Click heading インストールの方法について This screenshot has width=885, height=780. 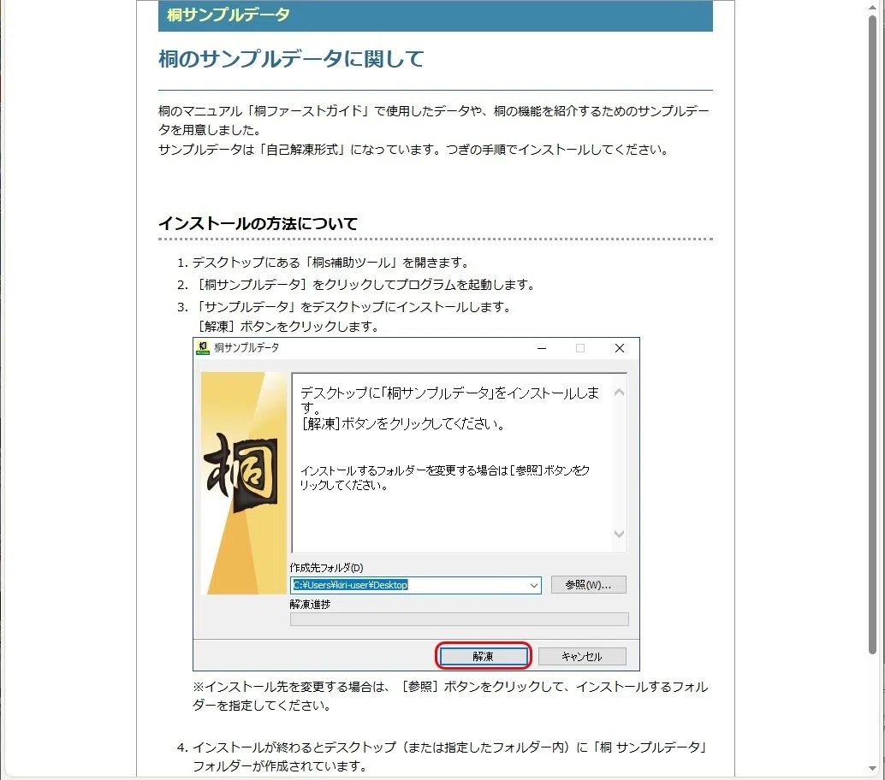click(258, 223)
